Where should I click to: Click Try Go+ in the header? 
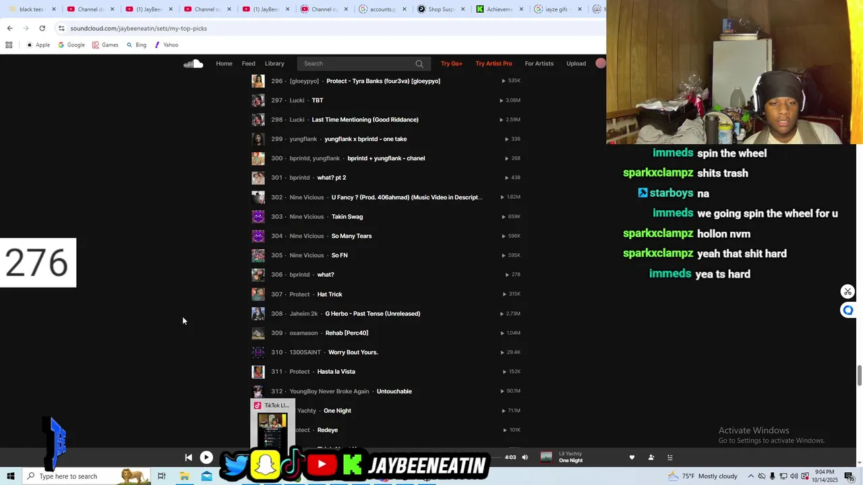click(452, 63)
